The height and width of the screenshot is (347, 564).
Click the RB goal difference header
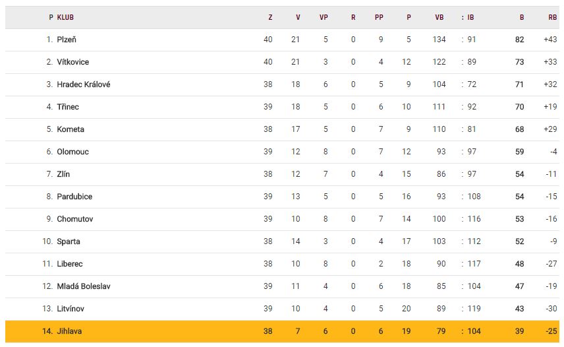click(x=552, y=18)
